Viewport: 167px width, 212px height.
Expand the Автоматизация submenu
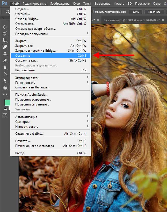(x=50, y=117)
